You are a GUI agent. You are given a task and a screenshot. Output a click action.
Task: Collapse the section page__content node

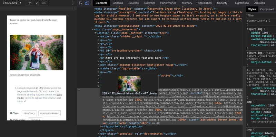coord(96,33)
